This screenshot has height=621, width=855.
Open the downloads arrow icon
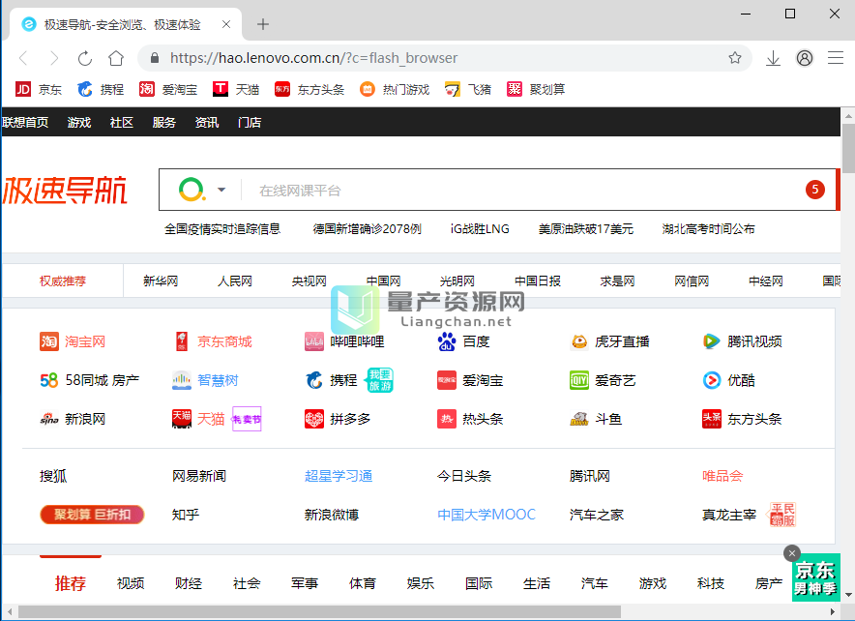coord(773,58)
